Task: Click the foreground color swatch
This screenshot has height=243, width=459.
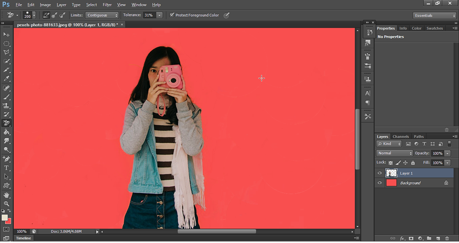Action: pos(5,217)
